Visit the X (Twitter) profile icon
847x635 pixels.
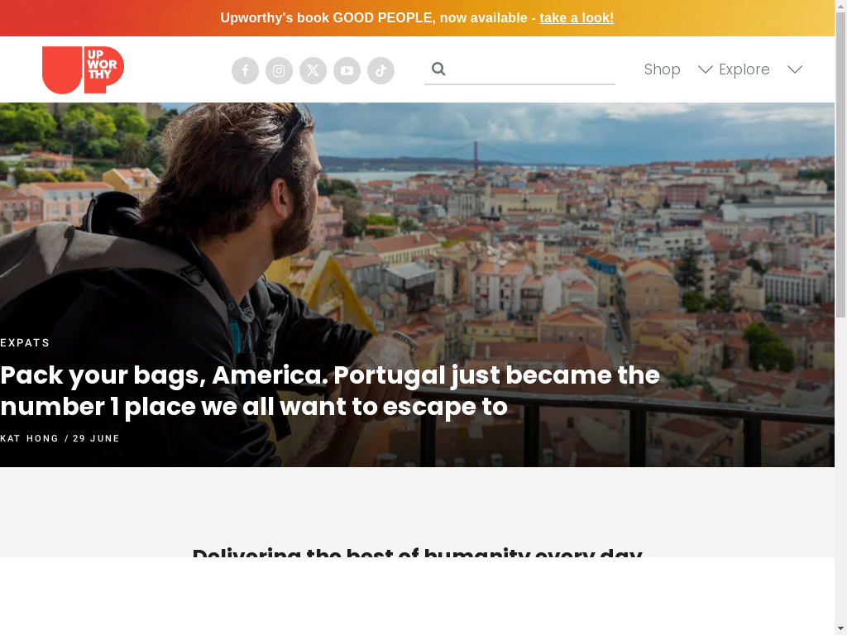coord(313,71)
